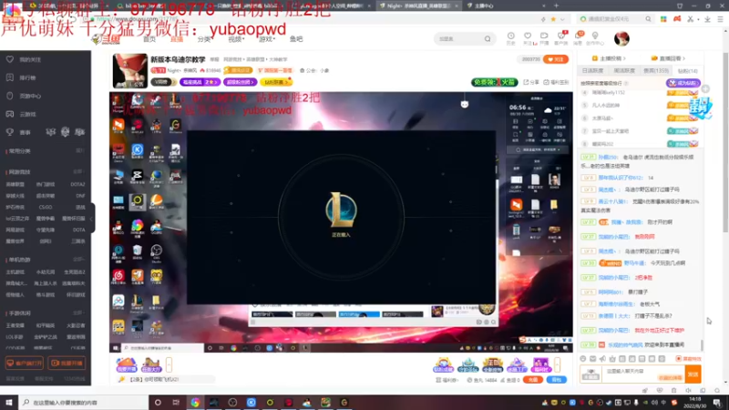The height and width of the screenshot is (410, 729).
Task: Switch to the 贵宾 tab
Action: click(x=655, y=71)
